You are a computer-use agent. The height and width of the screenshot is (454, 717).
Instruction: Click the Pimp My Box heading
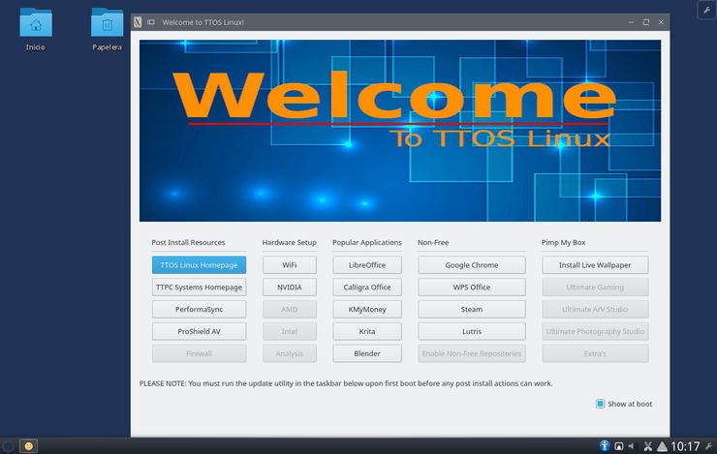(563, 243)
